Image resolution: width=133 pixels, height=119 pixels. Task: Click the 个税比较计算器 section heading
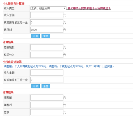click(x=12, y=62)
